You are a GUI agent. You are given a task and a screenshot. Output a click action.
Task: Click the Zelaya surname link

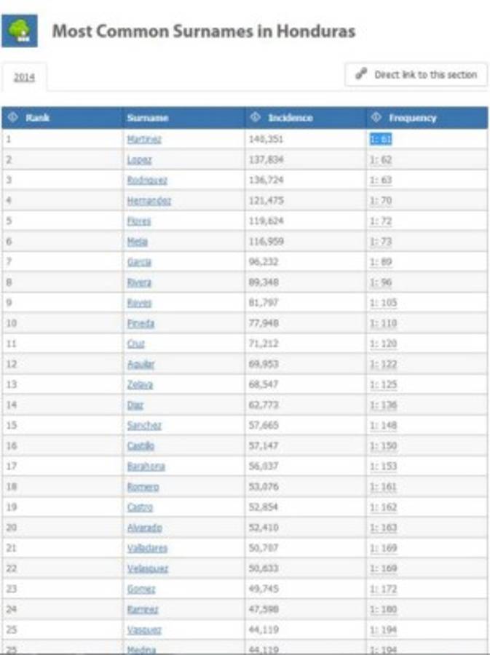pos(140,384)
